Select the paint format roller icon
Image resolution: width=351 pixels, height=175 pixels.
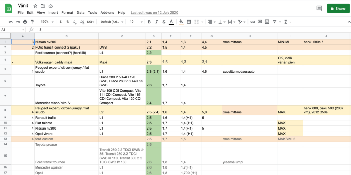(32, 22)
